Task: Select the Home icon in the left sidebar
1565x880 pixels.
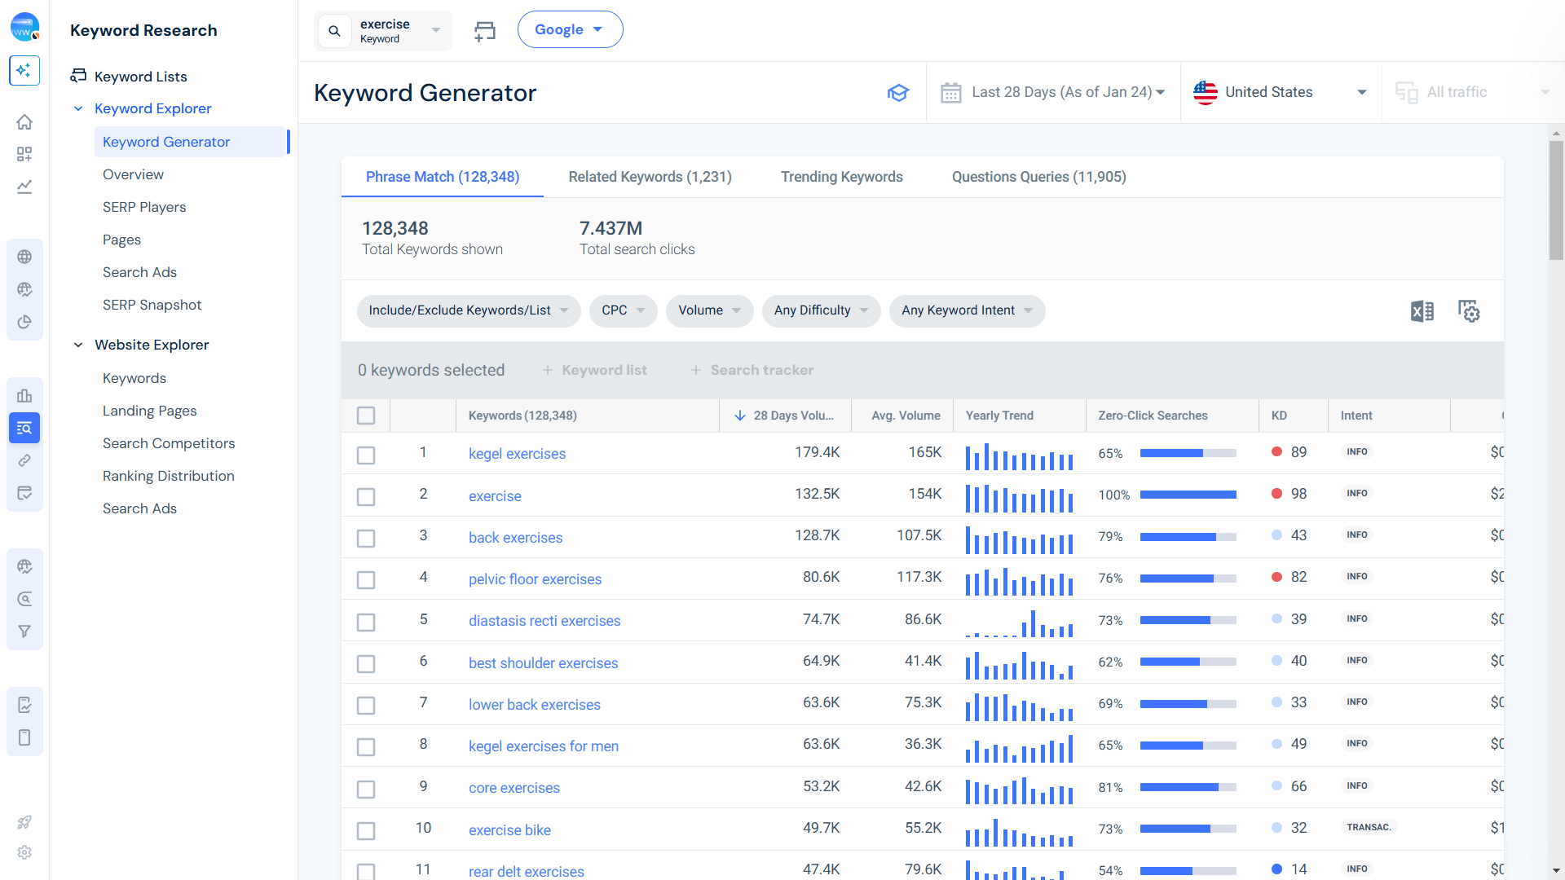Action: tap(24, 121)
